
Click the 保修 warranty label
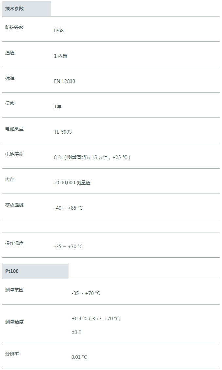(x=10, y=103)
